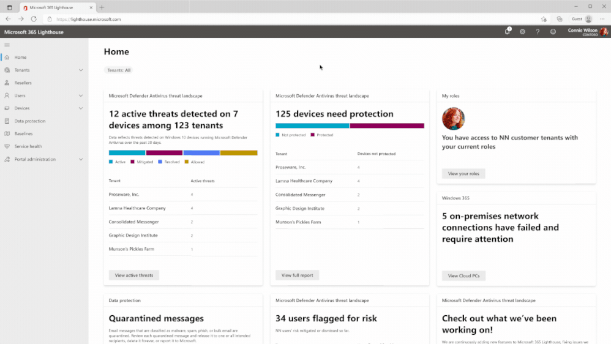Open the notifications bell

(x=508, y=32)
